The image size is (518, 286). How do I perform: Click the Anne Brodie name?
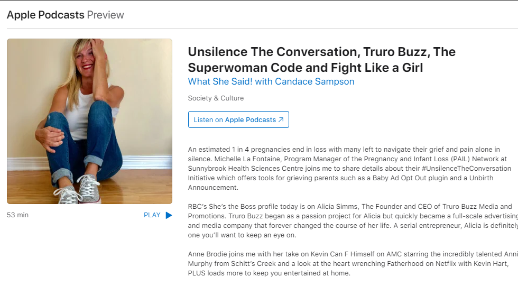[x=208, y=254]
